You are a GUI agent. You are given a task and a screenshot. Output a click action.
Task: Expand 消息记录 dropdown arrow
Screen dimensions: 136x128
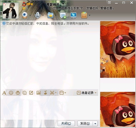tap(96, 93)
